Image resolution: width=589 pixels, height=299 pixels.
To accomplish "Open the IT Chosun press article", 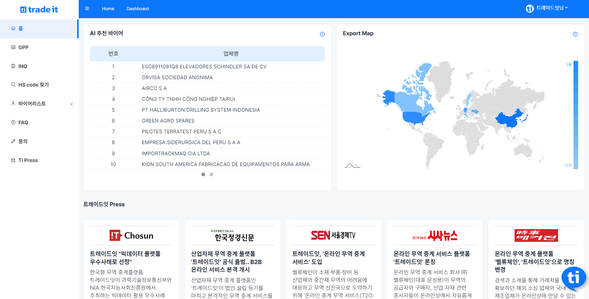I will click(x=131, y=258).
